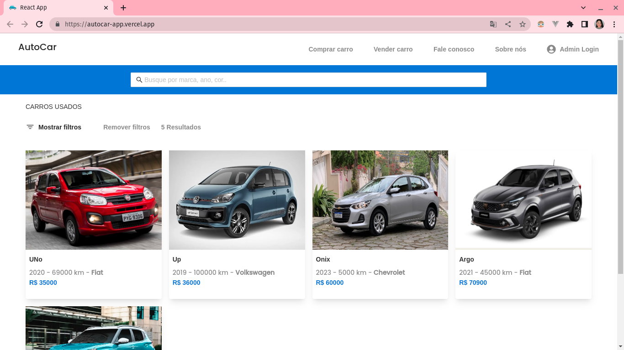The height and width of the screenshot is (350, 624).
Task: Click the filter lines icon by Mostrar filtros
Action: click(30, 127)
